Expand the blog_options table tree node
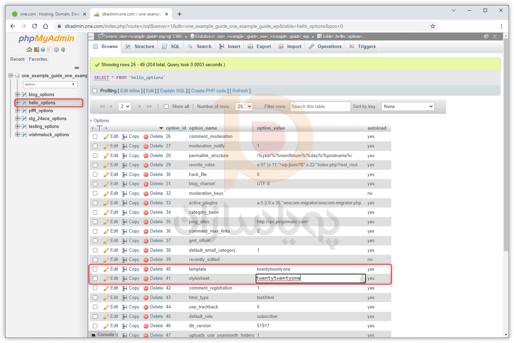This screenshot has width=514, height=343. tap(17, 94)
